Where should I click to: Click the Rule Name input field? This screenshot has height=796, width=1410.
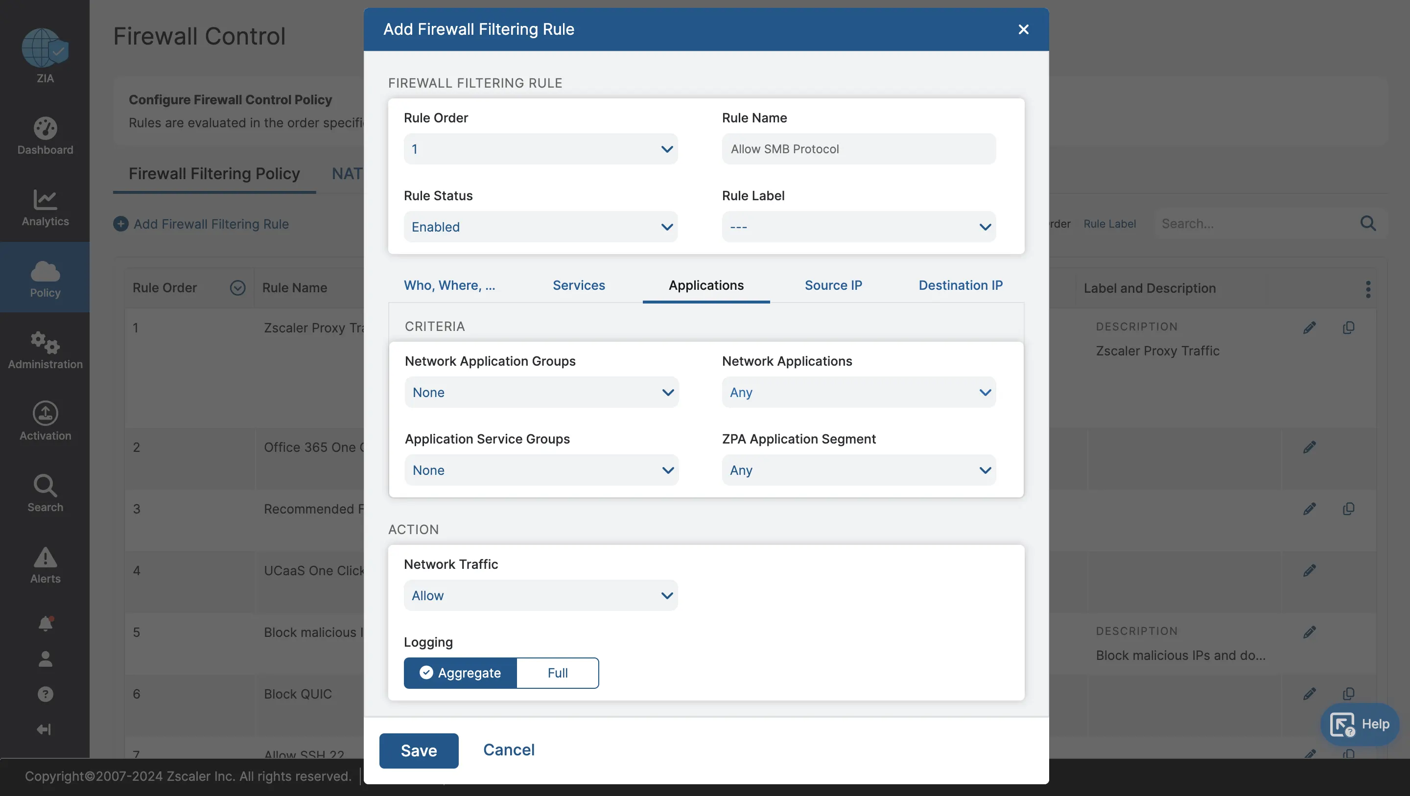coord(858,149)
